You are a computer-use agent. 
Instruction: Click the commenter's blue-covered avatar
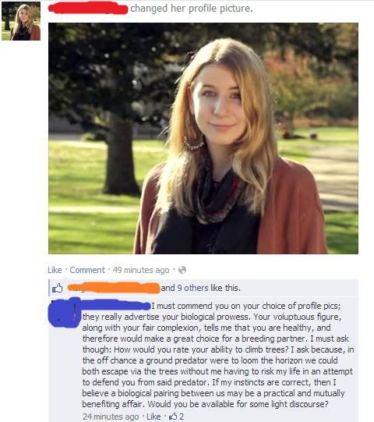click(x=65, y=313)
